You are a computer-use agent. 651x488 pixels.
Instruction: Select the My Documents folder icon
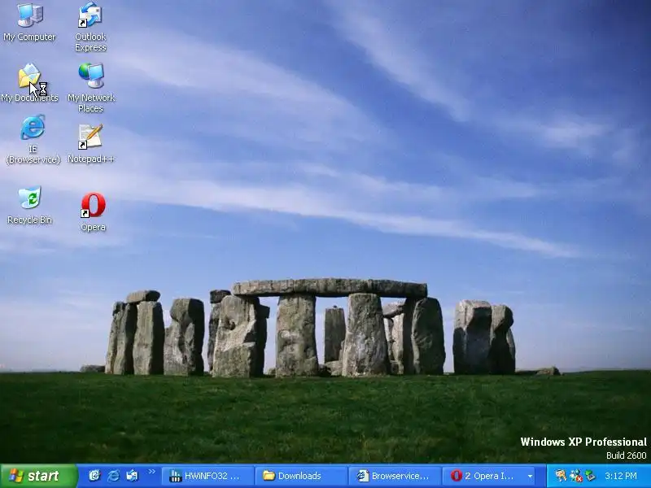point(29,83)
